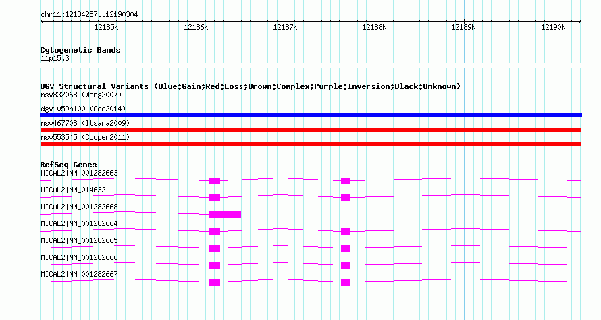Screen dimensions: 601x320
Task: Click second exon of MICAL2|NM_001282667
Action: (346, 282)
